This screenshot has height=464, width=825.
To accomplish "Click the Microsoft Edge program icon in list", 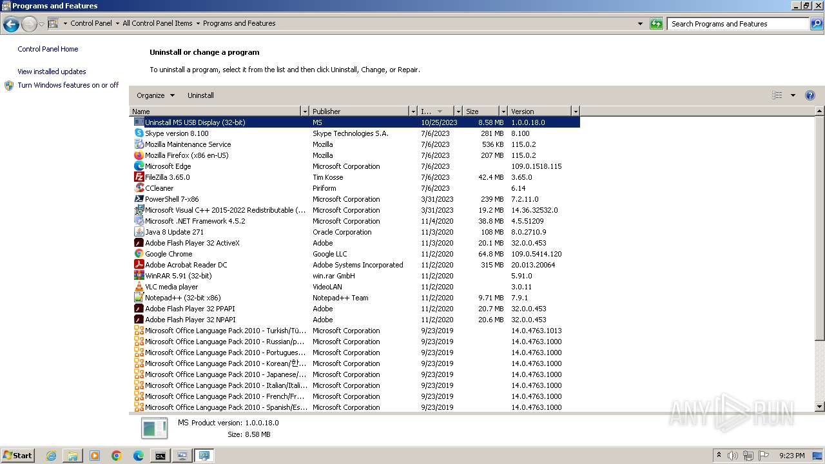I will (x=139, y=166).
